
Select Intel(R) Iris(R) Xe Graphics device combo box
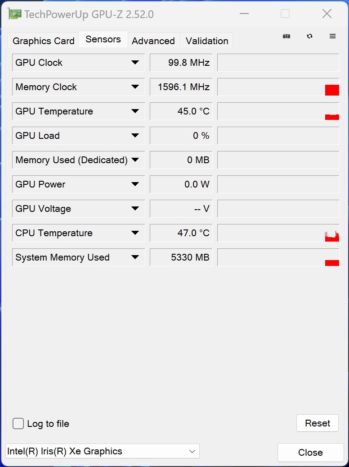(102, 451)
